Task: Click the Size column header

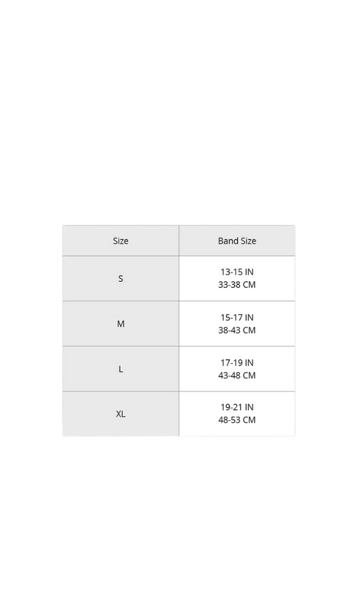Action: tap(121, 241)
